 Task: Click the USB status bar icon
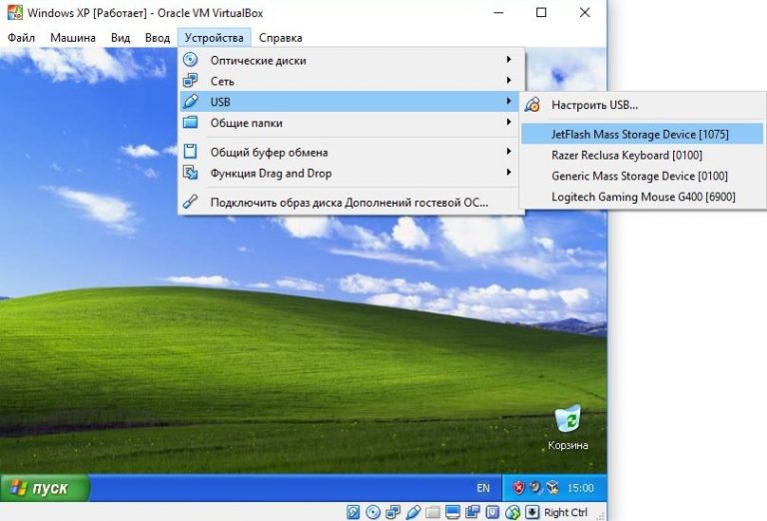click(412, 512)
